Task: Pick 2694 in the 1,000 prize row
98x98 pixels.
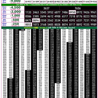Action: (43, 16)
